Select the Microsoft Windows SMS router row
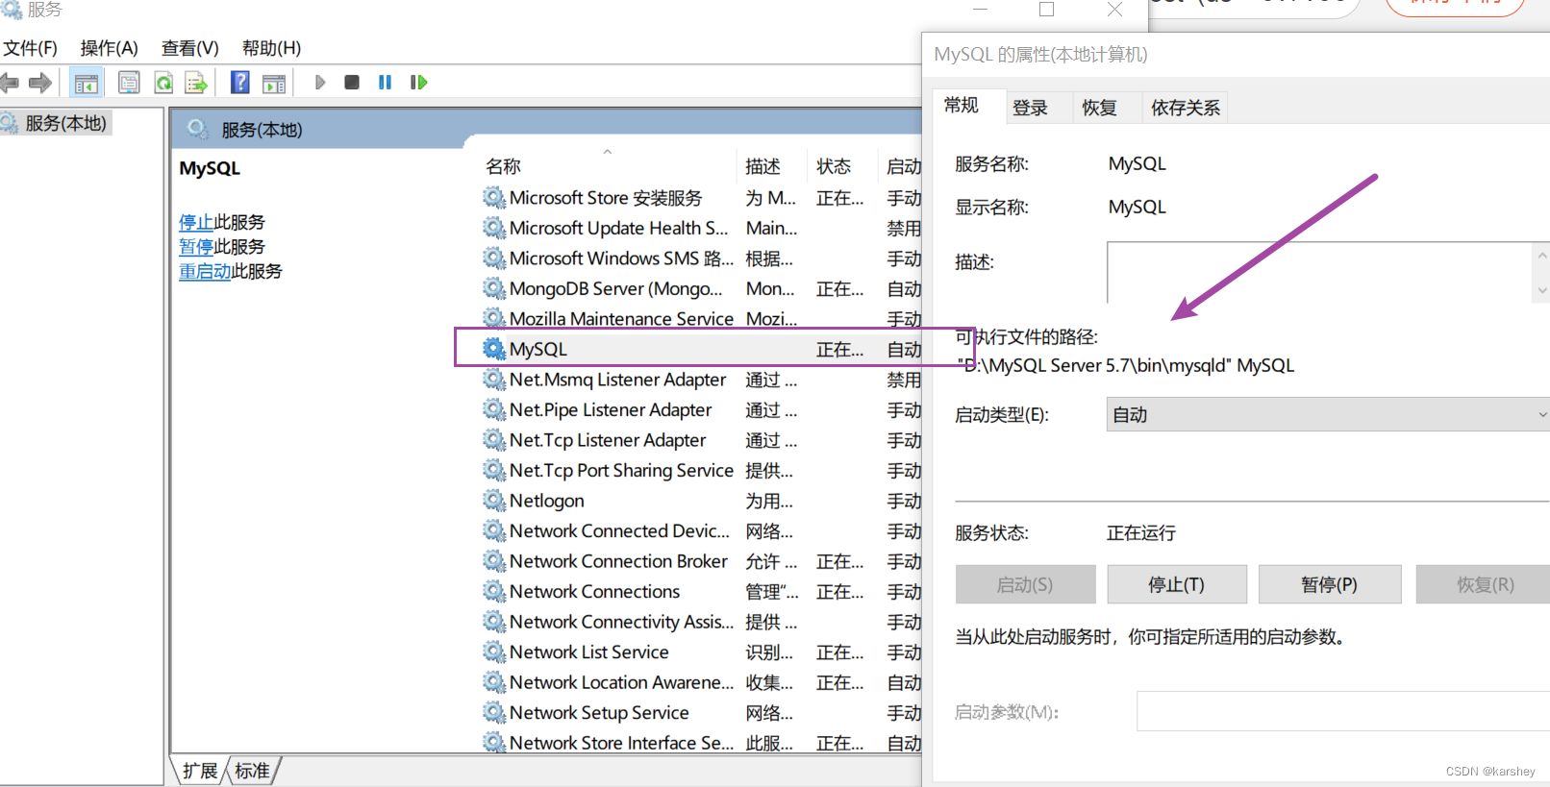The width and height of the screenshot is (1550, 787). coord(702,258)
